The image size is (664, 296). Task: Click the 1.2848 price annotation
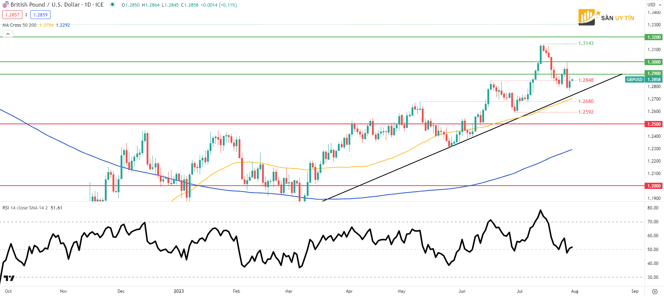pos(586,80)
